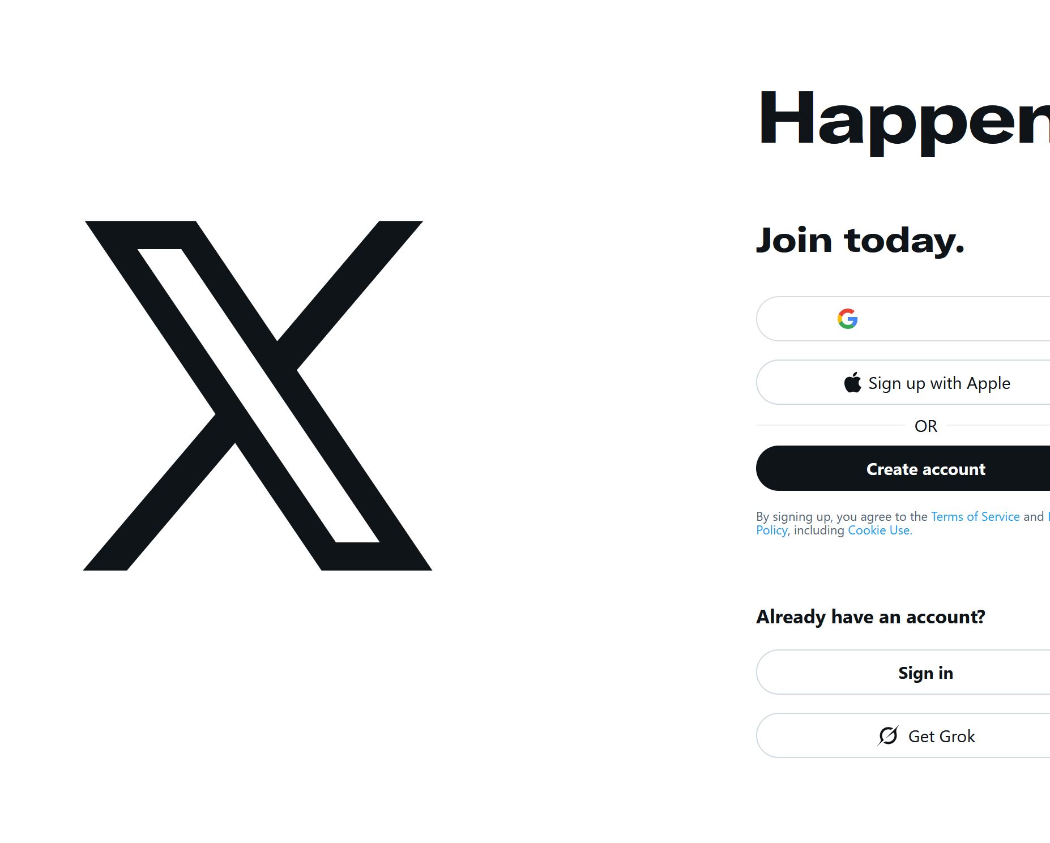Click the Grok slashed-circle icon
This screenshot has width=1050, height=843.
click(x=887, y=735)
